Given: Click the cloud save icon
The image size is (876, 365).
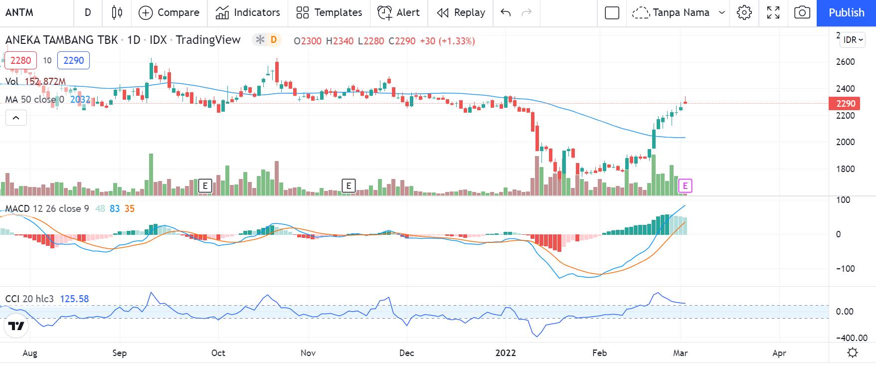Looking at the screenshot, I should [641, 12].
